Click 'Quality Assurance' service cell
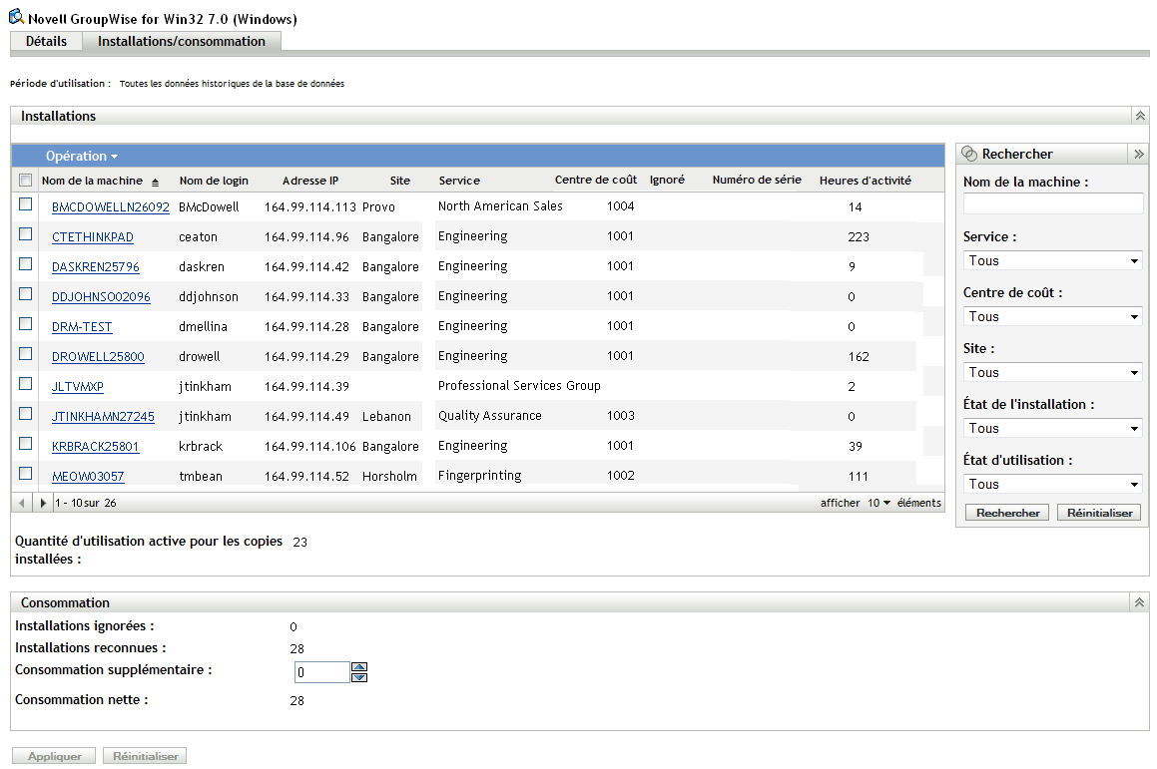 tap(490, 416)
